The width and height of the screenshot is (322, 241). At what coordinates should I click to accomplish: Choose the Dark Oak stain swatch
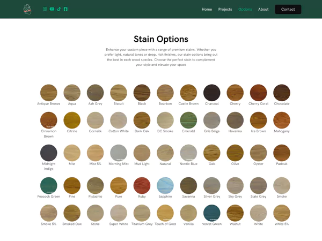pyautogui.click(x=142, y=120)
